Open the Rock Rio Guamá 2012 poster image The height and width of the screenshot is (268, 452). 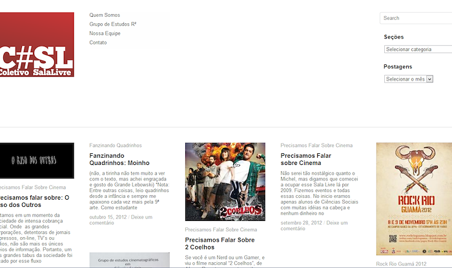[414, 199]
